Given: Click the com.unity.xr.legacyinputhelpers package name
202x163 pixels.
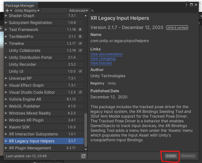Looking at the screenshot, I should point(120,41).
